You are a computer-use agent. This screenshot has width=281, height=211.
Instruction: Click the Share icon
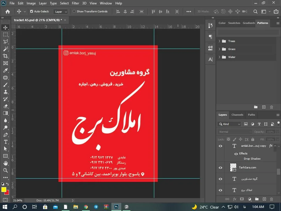click(276, 12)
